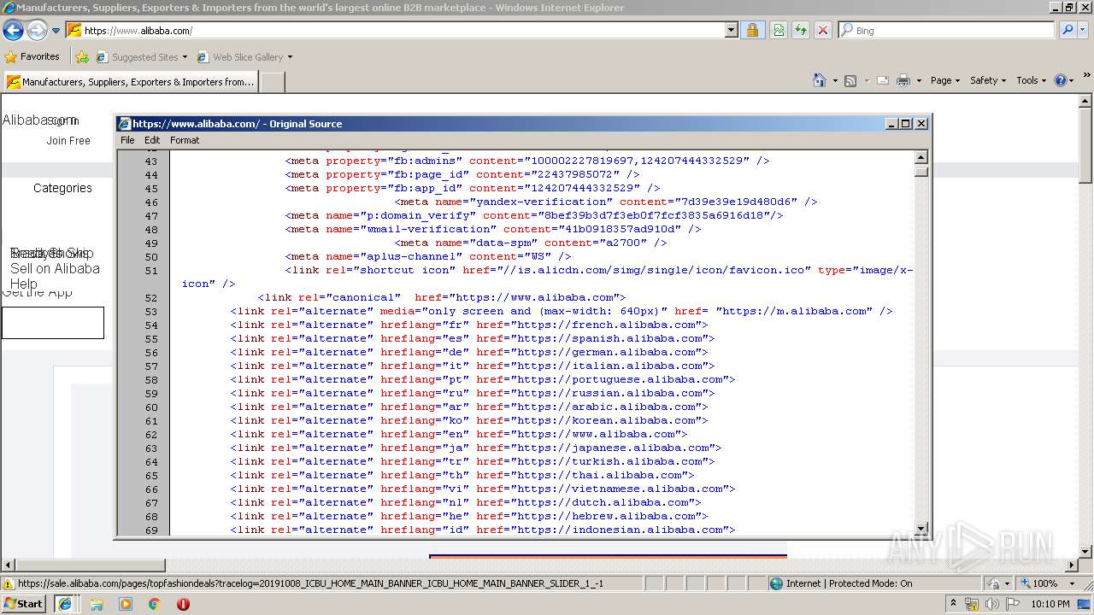Click the Original Source title bar icon
The image size is (1094, 615).
(125, 124)
